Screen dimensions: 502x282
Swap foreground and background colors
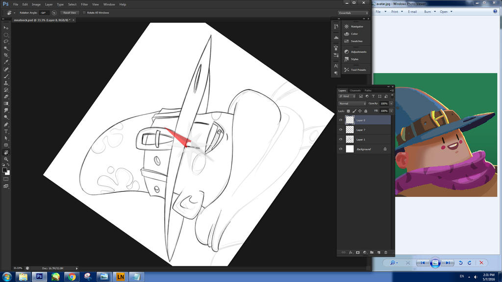[8, 164]
